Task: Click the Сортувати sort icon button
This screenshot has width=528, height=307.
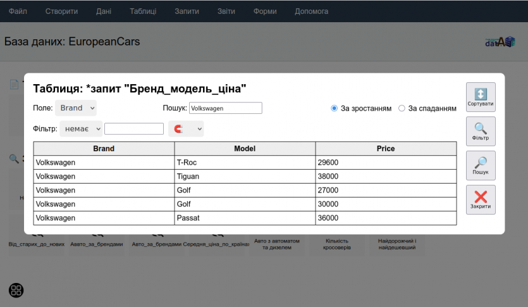Action: [481, 97]
